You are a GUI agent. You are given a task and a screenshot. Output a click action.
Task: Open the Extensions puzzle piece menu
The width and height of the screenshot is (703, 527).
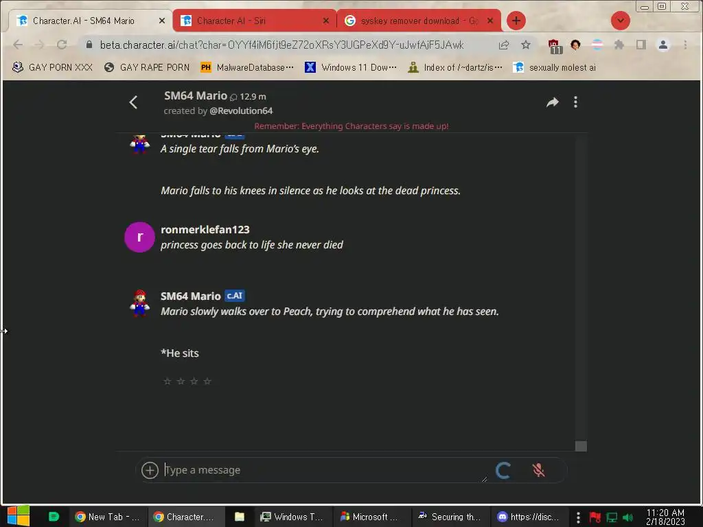coord(619,45)
